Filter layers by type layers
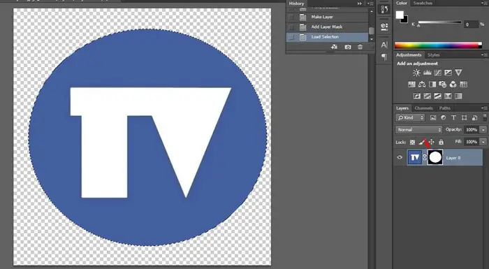The image size is (489, 269). [453, 117]
